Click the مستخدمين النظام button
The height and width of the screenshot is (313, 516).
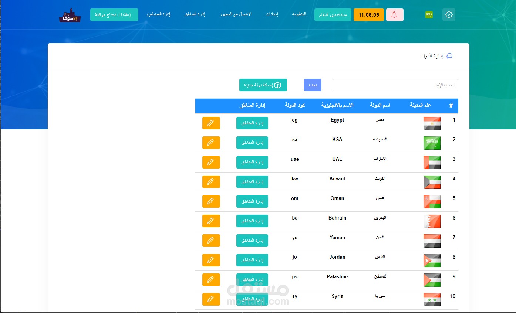[333, 15]
